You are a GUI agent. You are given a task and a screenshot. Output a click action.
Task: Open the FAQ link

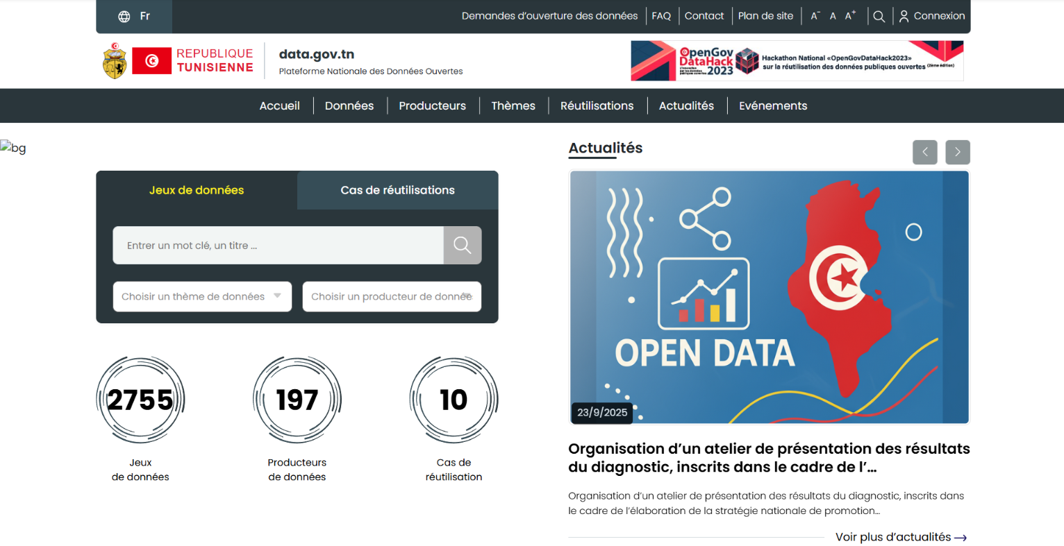pyautogui.click(x=660, y=16)
